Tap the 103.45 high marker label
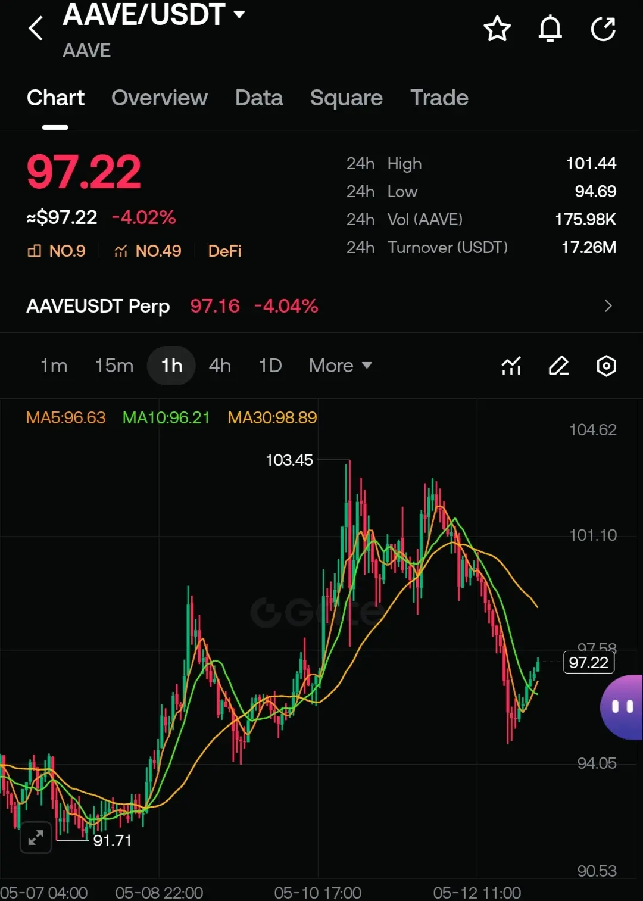 (289, 460)
